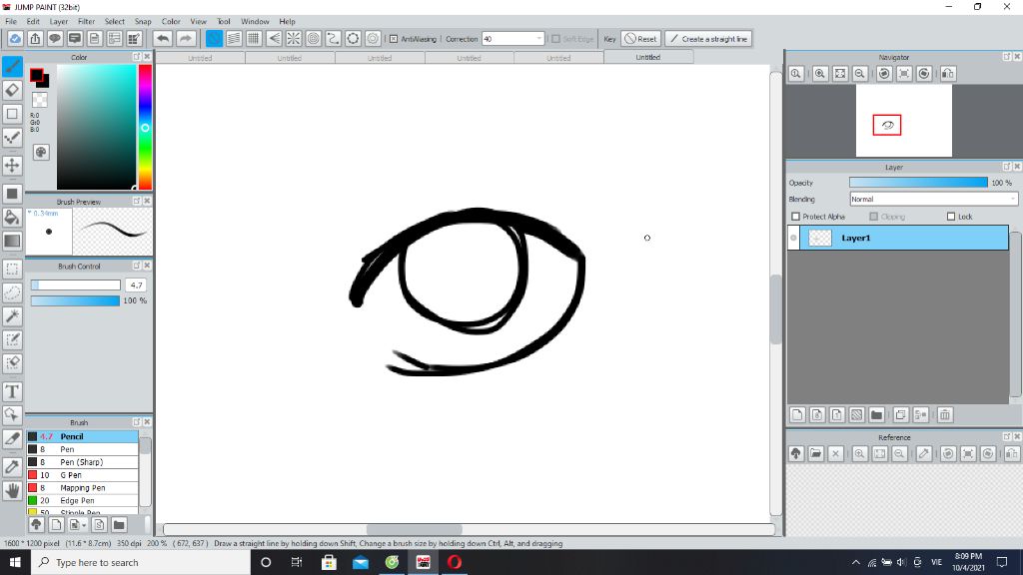Enable the curve snap icon
This screenshot has height=575, width=1023.
[334, 39]
